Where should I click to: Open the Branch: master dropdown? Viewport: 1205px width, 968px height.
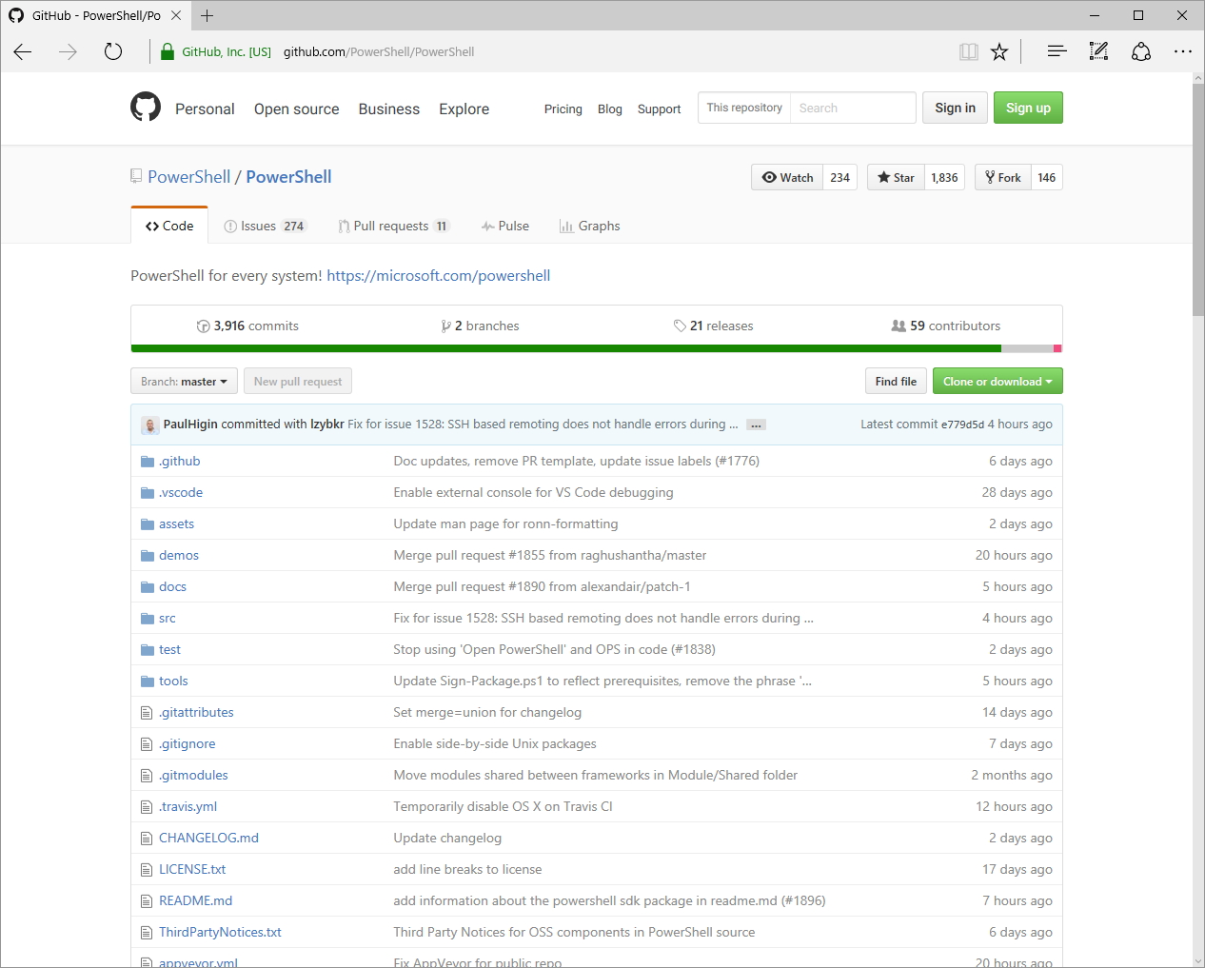(183, 381)
